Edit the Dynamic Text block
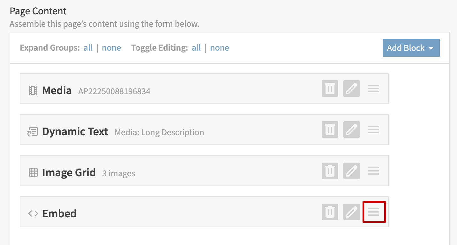 (351, 129)
